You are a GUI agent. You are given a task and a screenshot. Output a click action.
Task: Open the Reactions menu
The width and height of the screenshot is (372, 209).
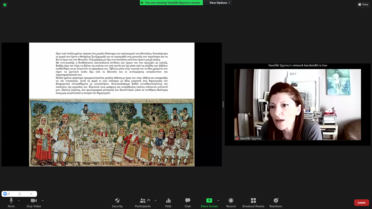[x=276, y=203]
